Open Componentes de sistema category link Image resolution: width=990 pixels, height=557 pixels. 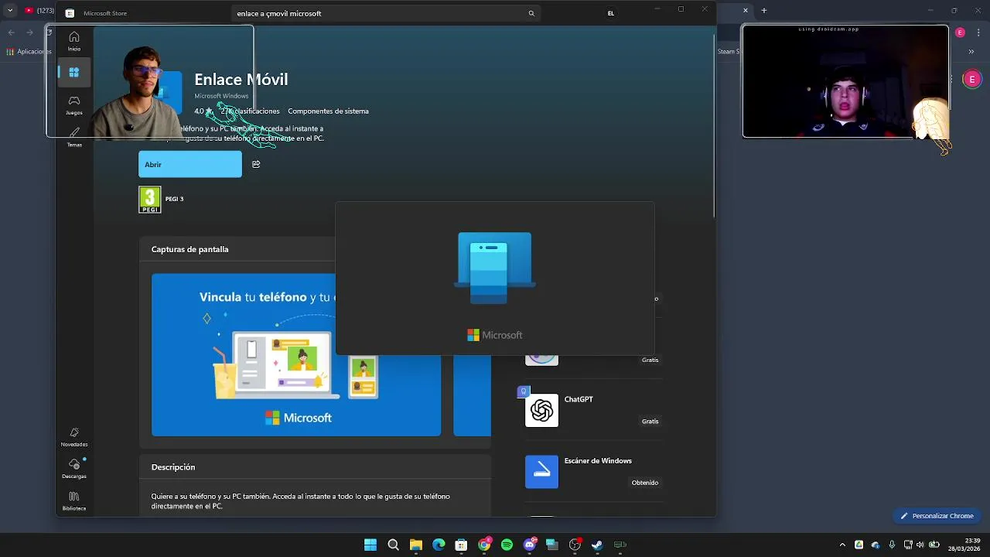[x=328, y=111]
